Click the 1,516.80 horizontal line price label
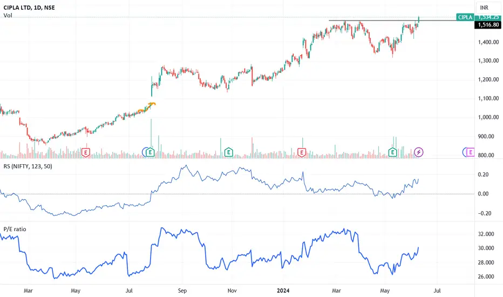Image resolution: width=503 pixels, height=297 pixels. 488,25
